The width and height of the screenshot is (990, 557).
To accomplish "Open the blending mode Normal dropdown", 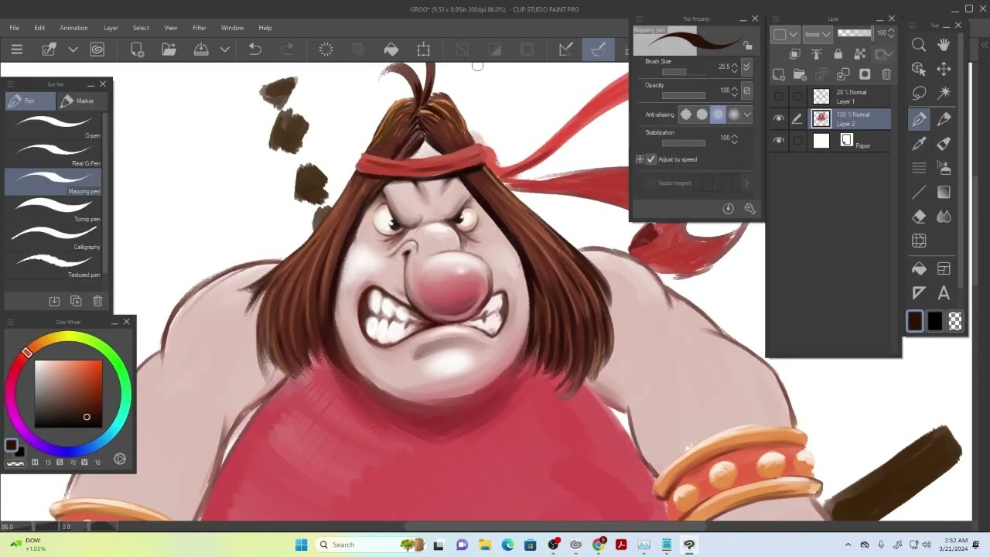I will click(x=818, y=34).
